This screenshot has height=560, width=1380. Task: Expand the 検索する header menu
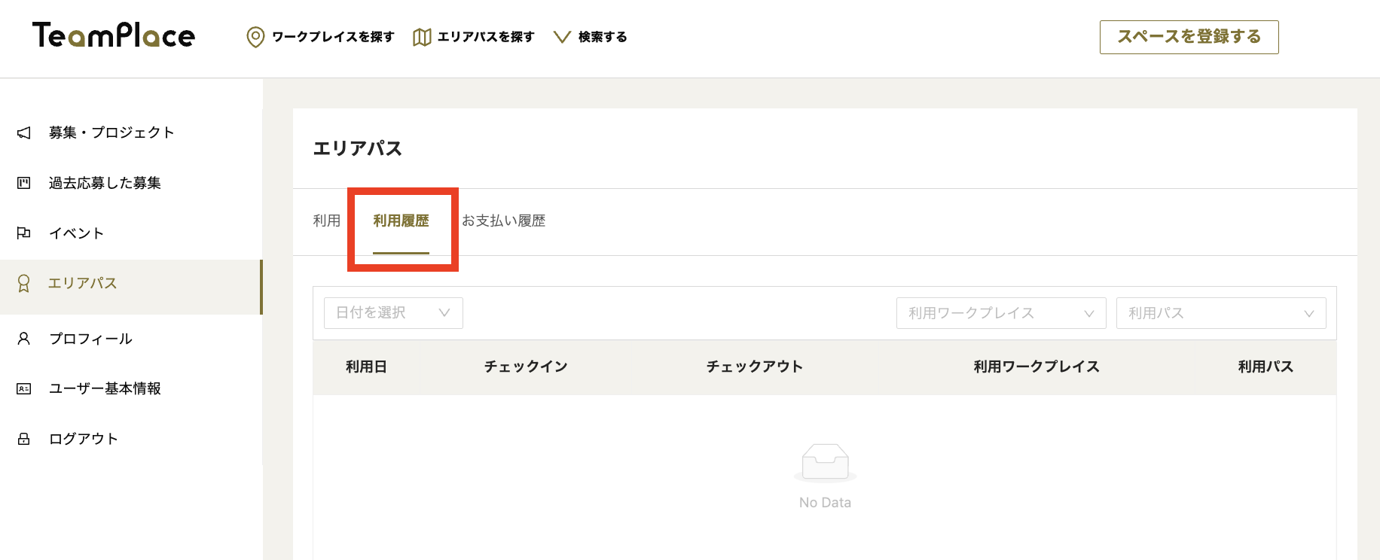tap(591, 37)
